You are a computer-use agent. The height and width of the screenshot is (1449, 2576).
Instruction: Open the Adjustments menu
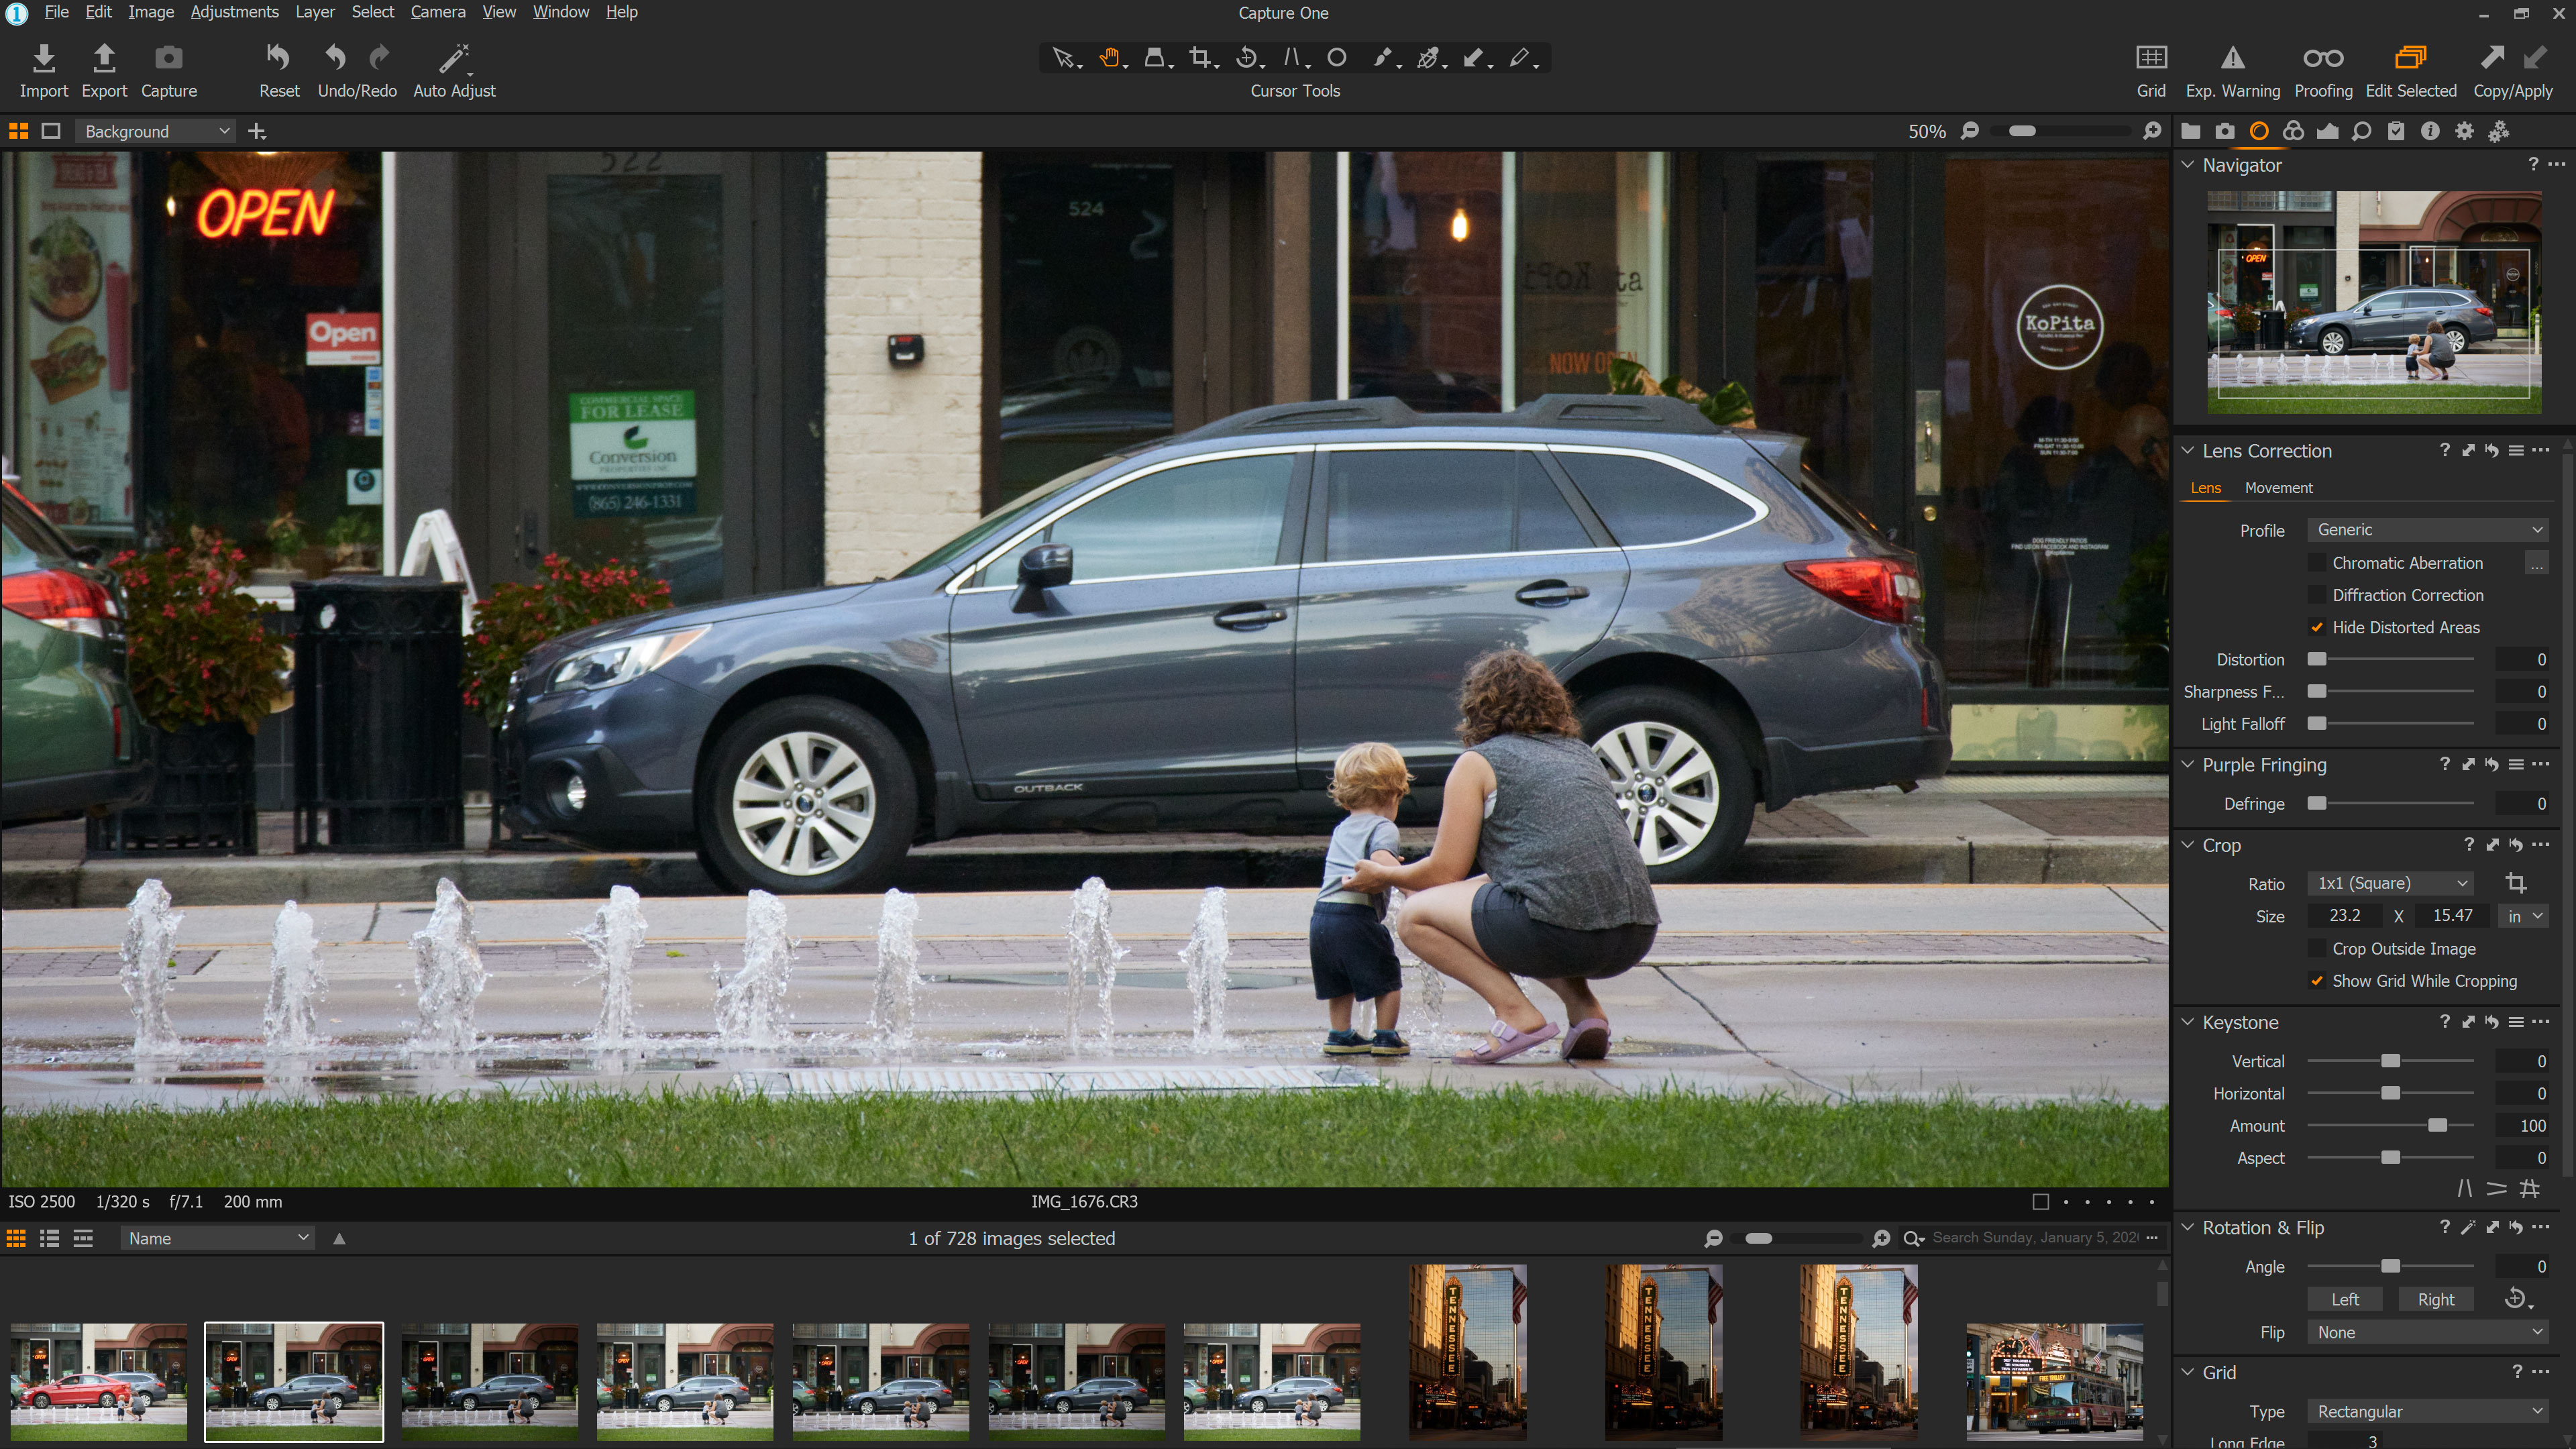pos(234,12)
